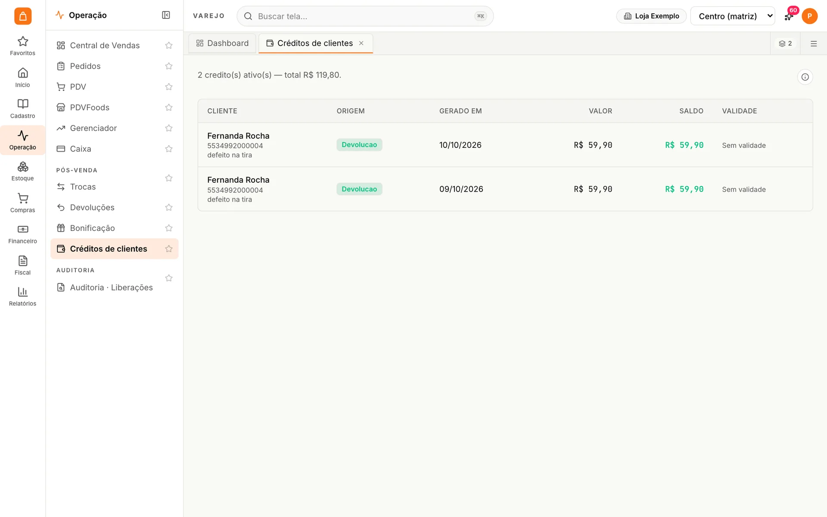Open Relatórios section
827x517 pixels.
(22, 297)
